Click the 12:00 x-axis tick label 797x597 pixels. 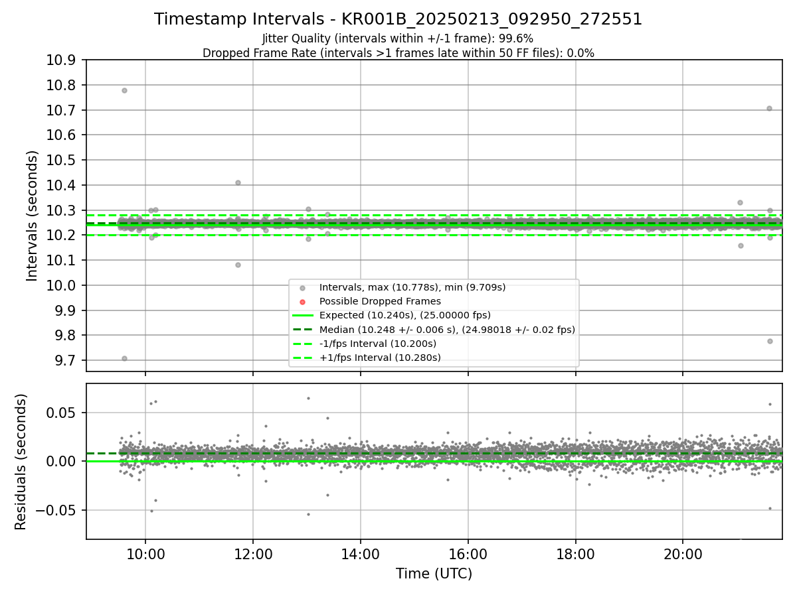[253, 555]
